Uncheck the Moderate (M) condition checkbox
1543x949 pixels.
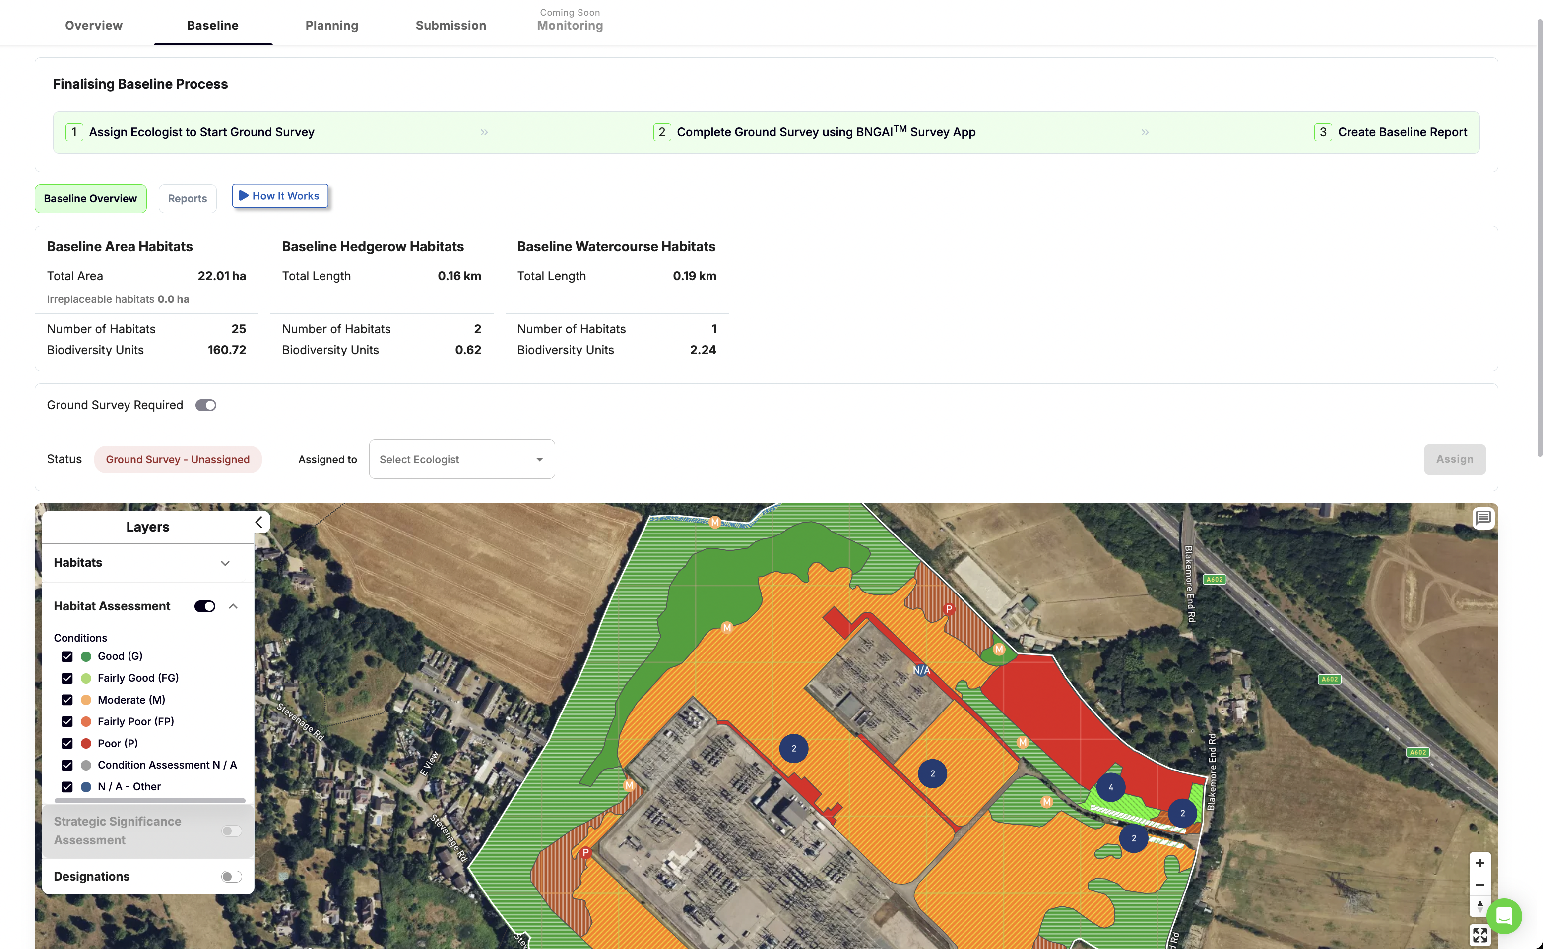(67, 700)
